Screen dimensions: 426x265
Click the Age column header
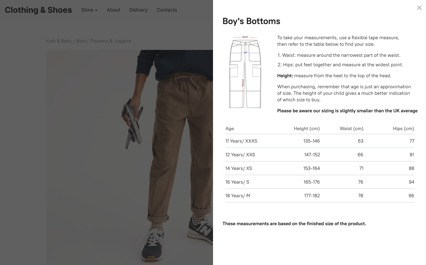pos(229,128)
